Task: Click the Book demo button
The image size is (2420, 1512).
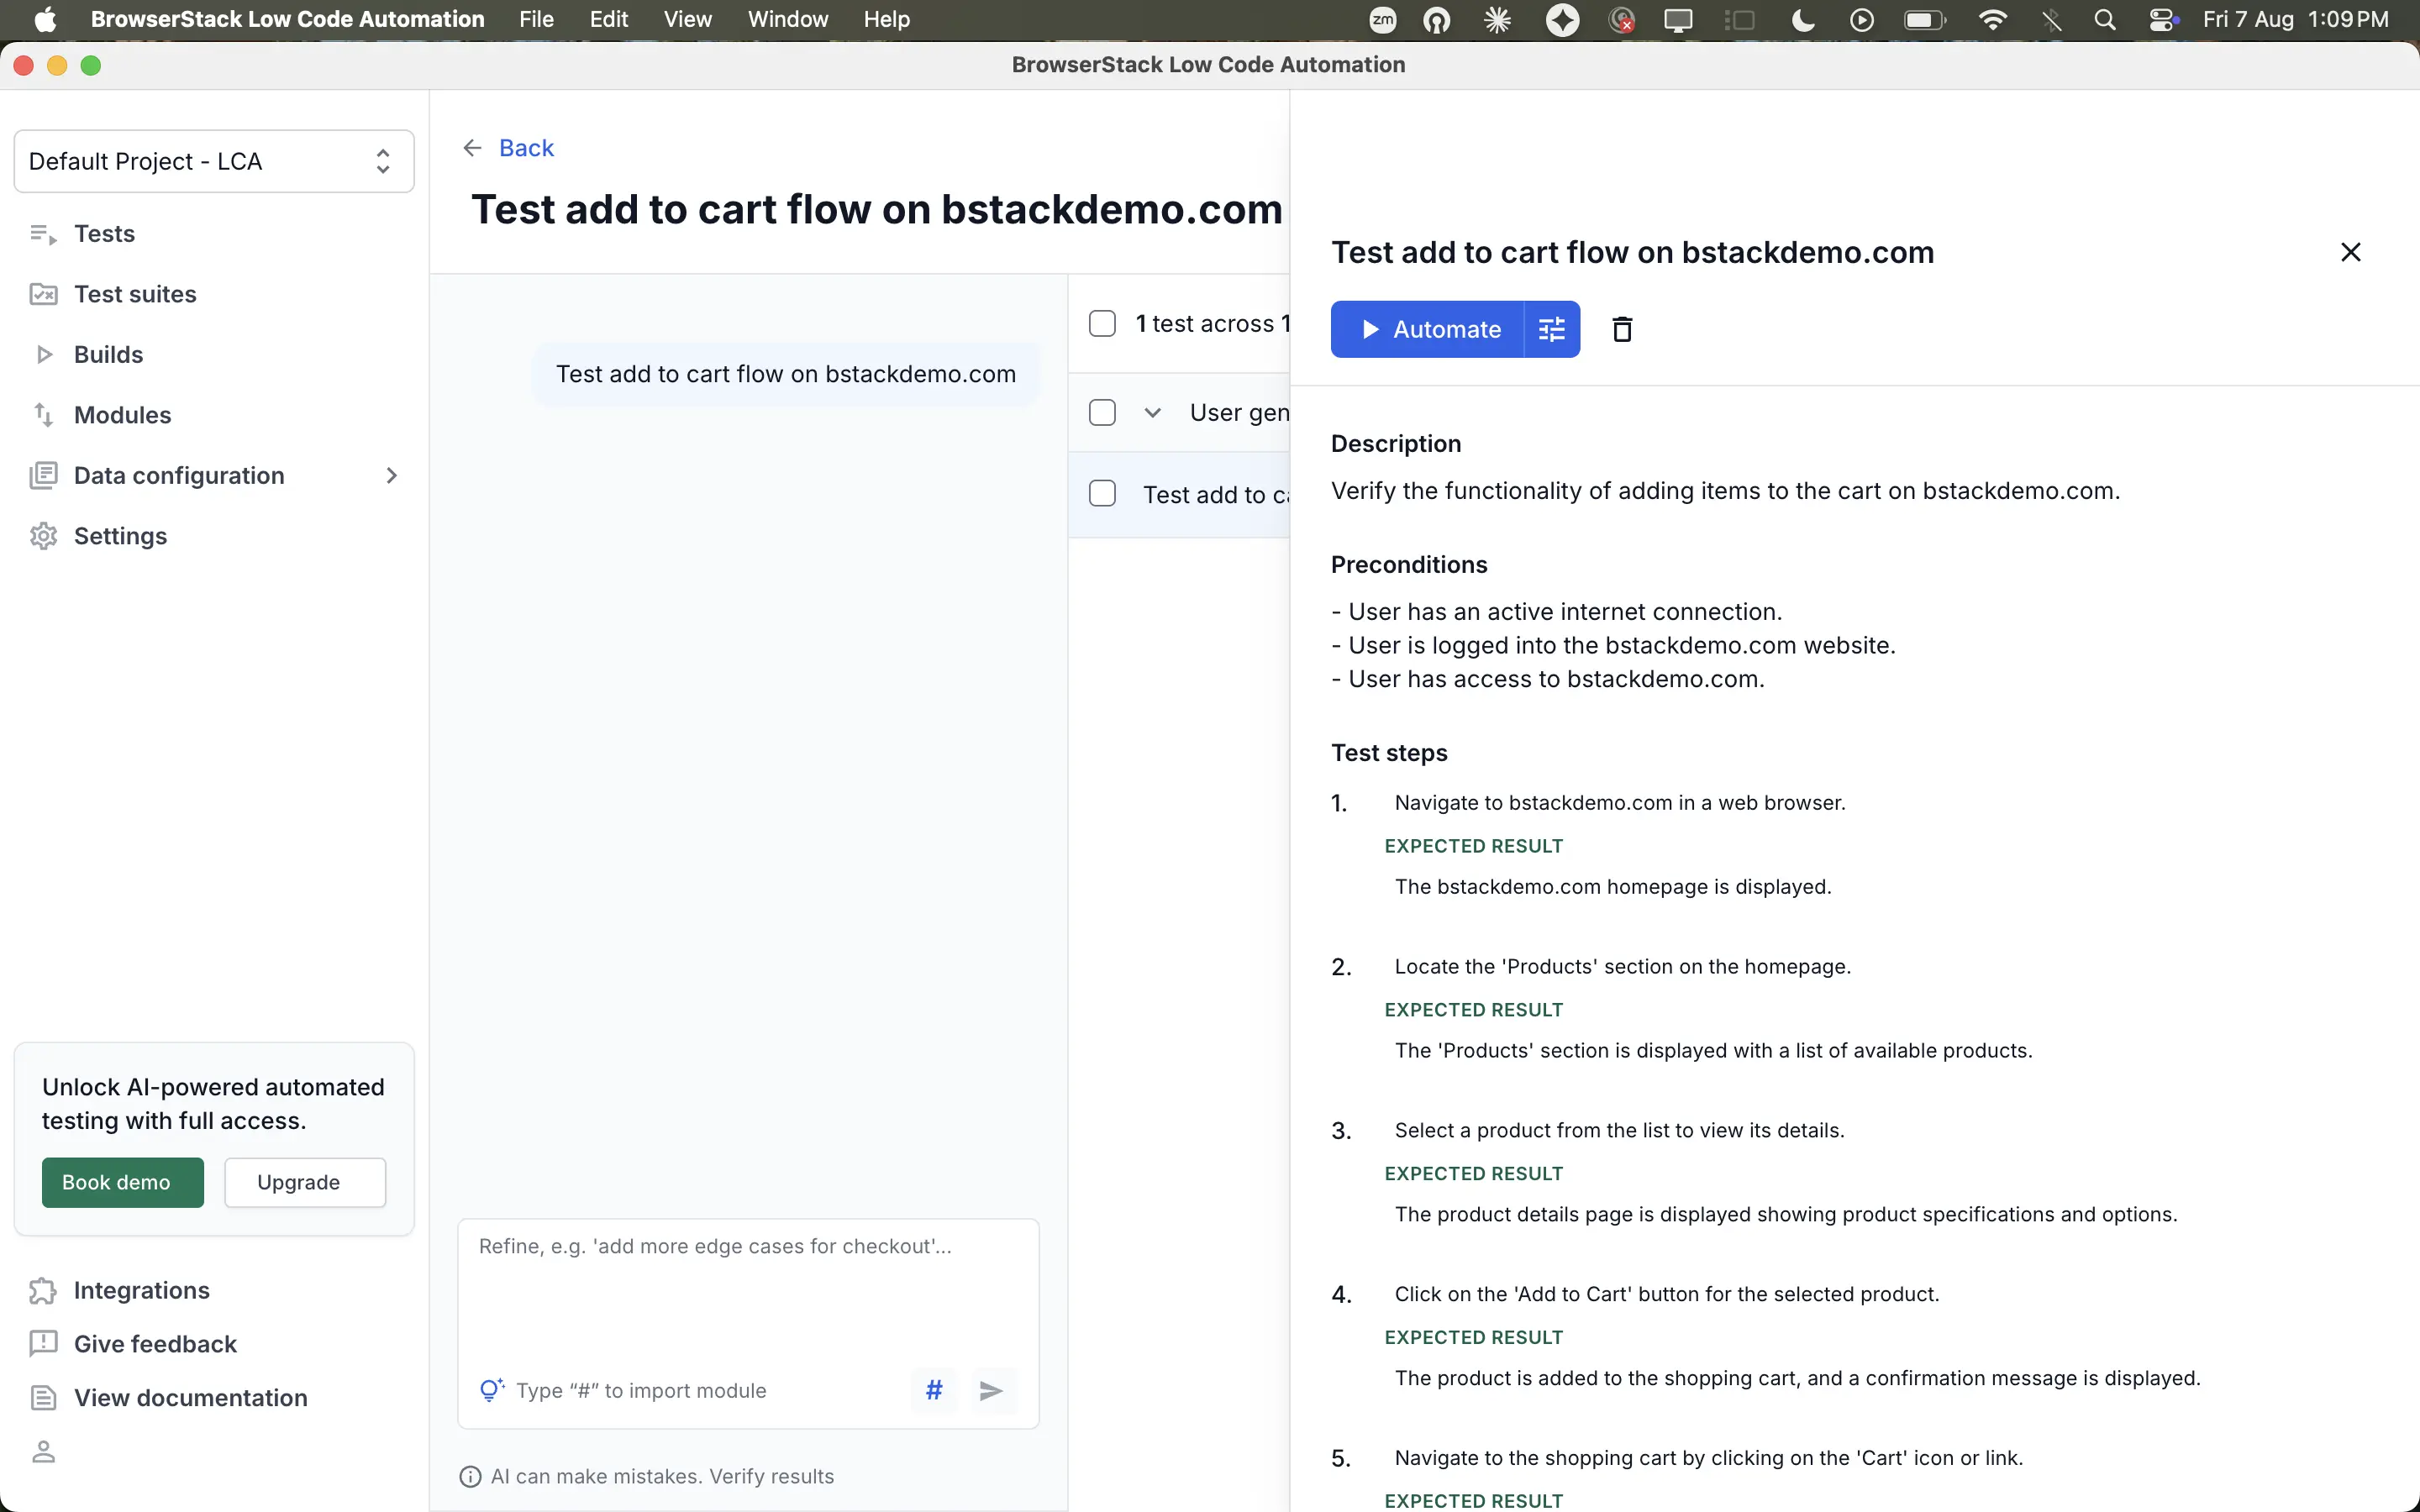Action: point(122,1182)
